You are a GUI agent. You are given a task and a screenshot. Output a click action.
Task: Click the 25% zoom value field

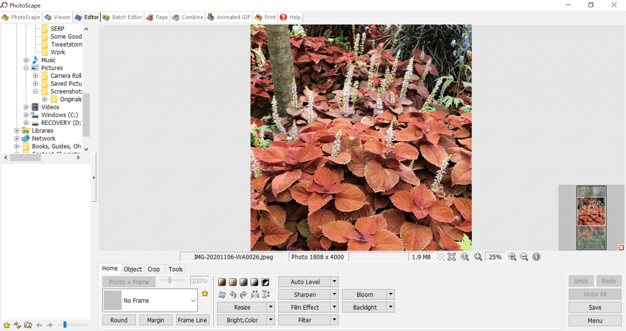click(x=495, y=257)
